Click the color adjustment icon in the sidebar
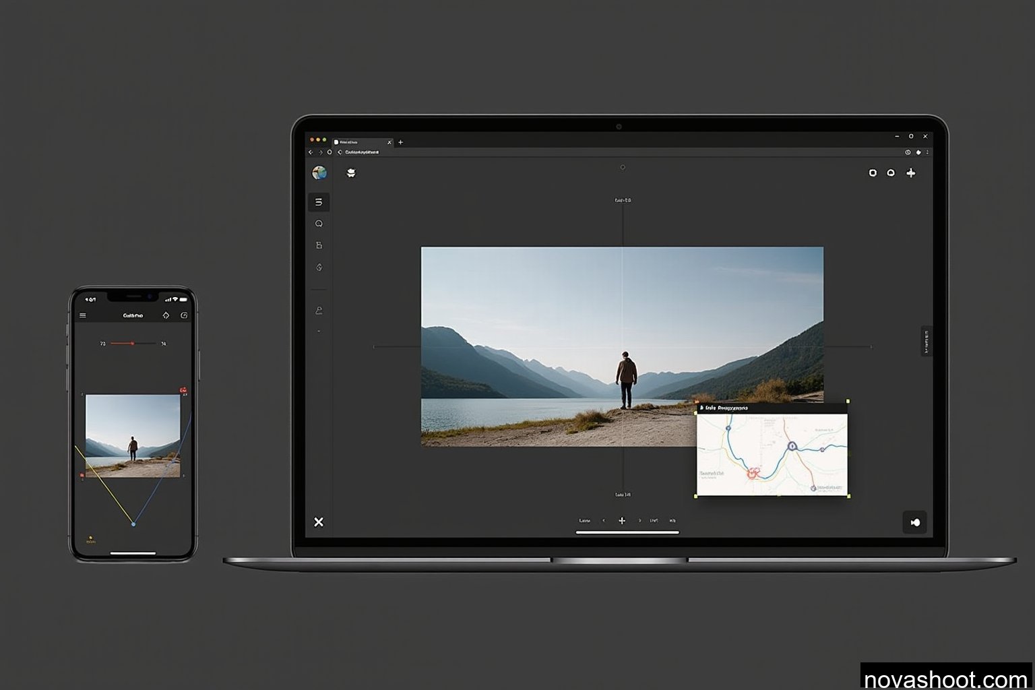The width and height of the screenshot is (1035, 690). click(x=319, y=266)
